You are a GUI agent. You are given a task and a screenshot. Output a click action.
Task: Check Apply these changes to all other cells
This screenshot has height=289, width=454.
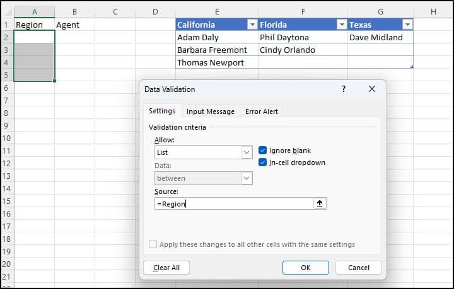153,244
